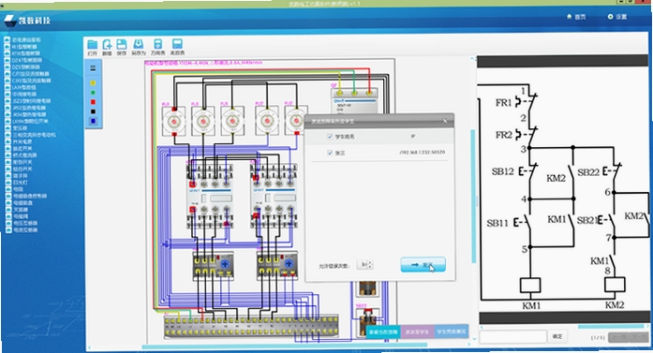Click the line-thickness icon atop color palette
The image size is (653, 353).
coord(93,67)
